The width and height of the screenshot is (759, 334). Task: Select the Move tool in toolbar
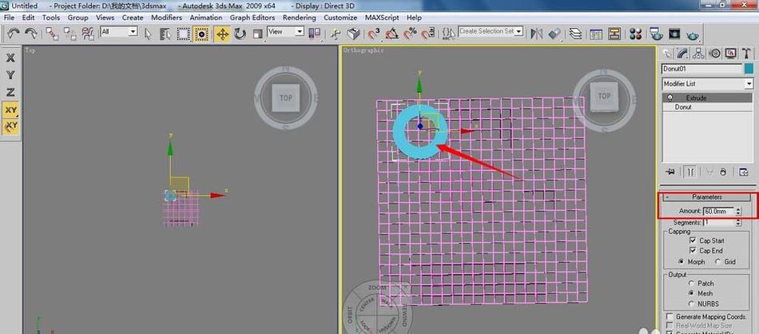pyautogui.click(x=222, y=34)
